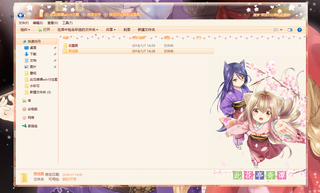
Task: Open the 共享 dropdown menu
Action: 111,30
